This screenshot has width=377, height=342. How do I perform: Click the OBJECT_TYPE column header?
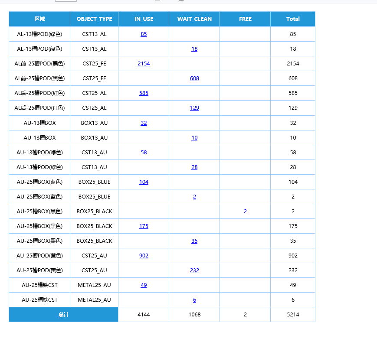click(x=94, y=19)
